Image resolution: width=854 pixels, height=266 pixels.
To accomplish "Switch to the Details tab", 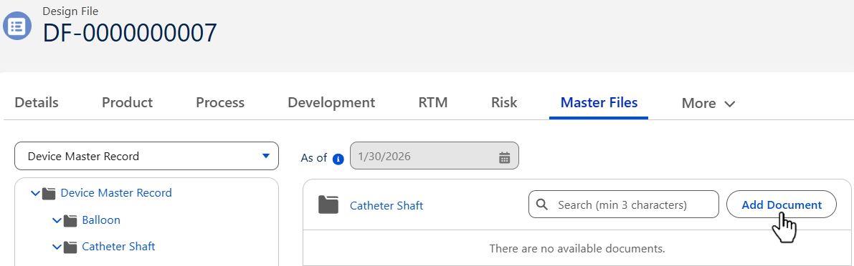I will pyautogui.click(x=37, y=102).
